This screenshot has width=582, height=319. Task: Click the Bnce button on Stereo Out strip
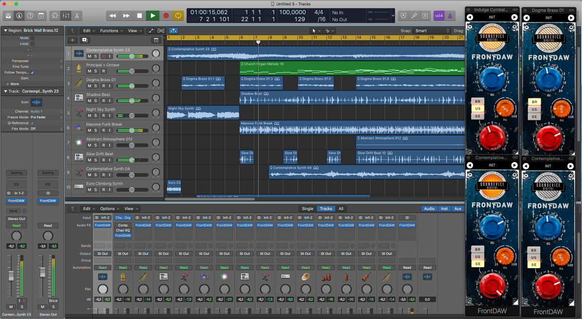pos(53,301)
